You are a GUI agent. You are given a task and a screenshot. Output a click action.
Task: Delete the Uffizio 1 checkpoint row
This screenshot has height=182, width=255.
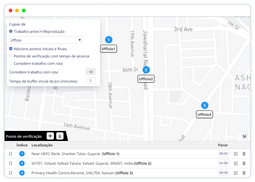pos(244,154)
